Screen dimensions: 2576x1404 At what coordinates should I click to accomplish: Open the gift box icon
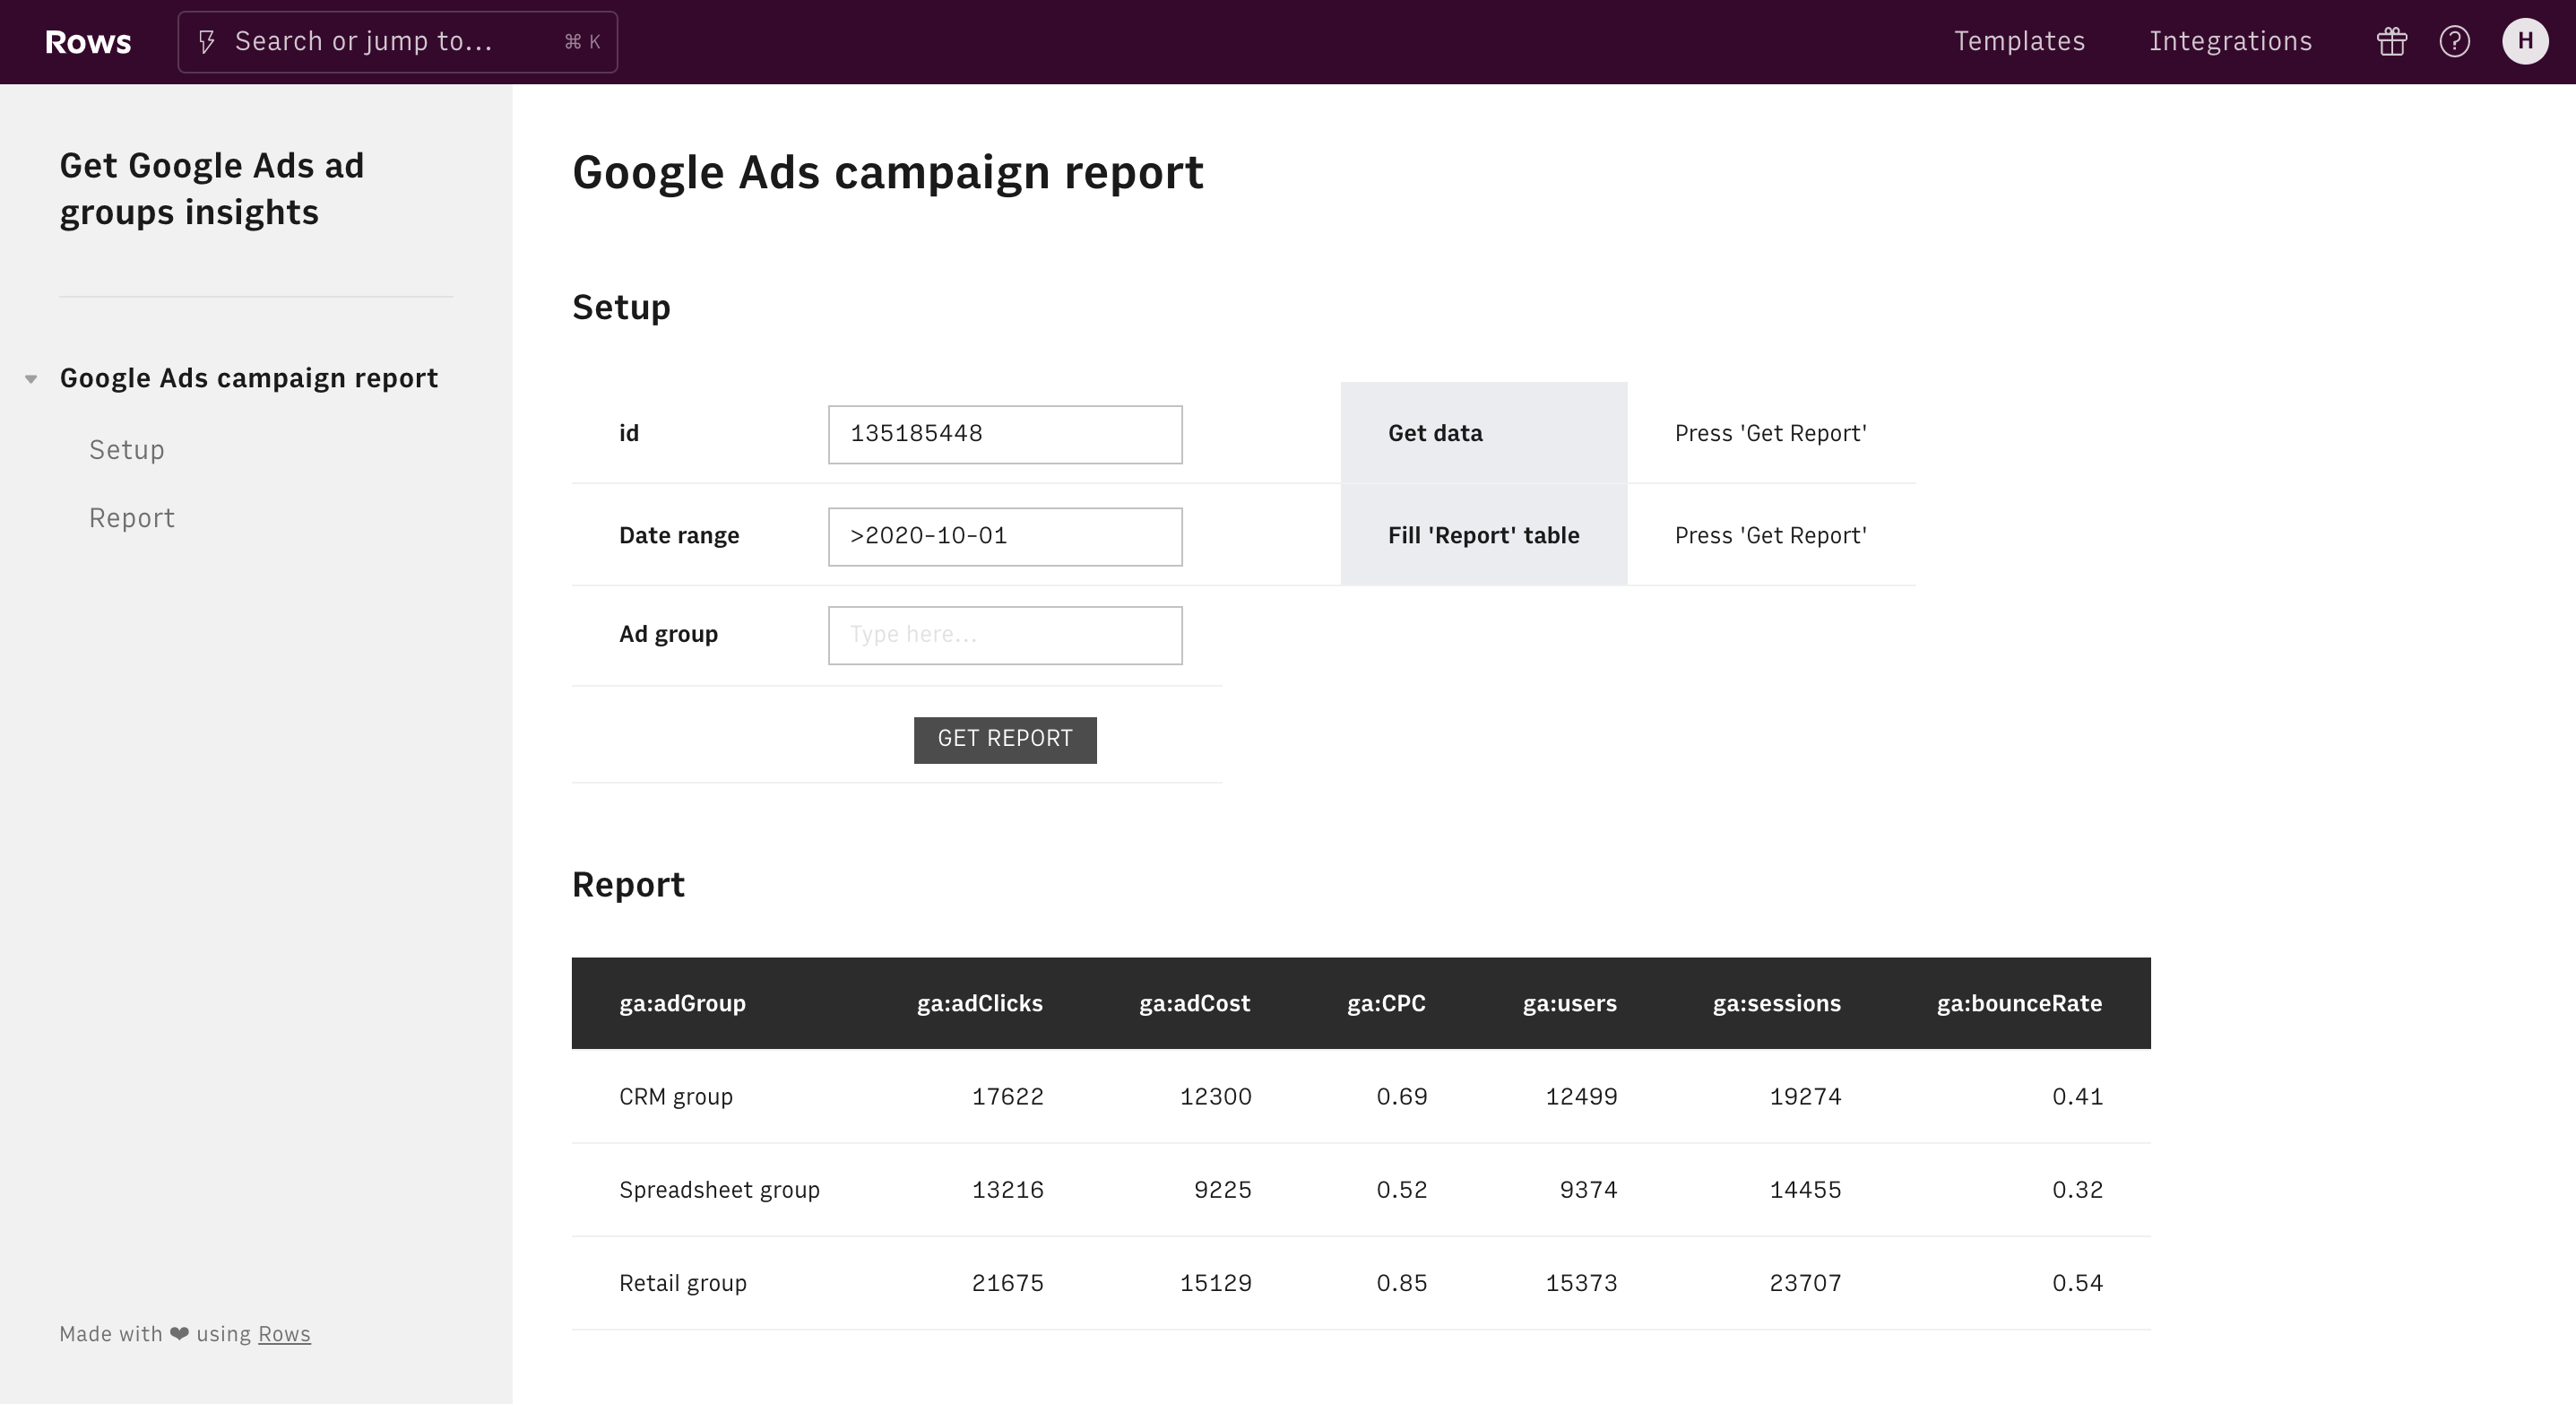[2391, 42]
